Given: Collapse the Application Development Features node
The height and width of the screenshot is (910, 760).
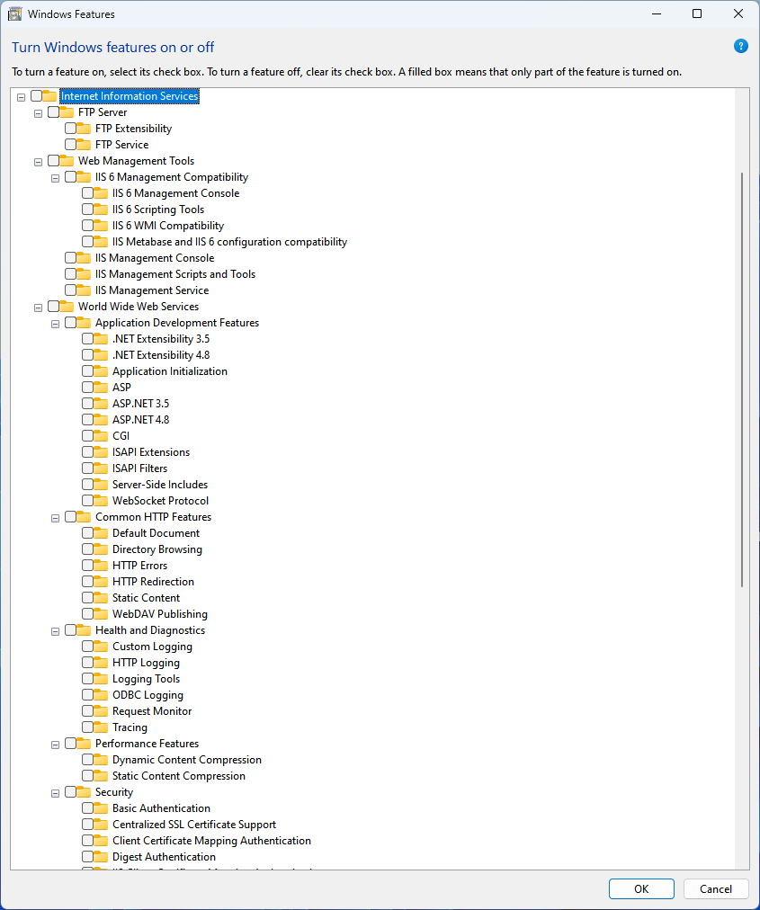Looking at the screenshot, I should (x=55, y=324).
